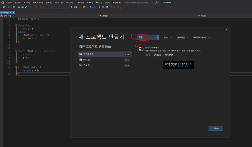This screenshot has height=147, width=252.
Task: Open the 언어(L) language filter dropdown
Action: click(168, 37)
